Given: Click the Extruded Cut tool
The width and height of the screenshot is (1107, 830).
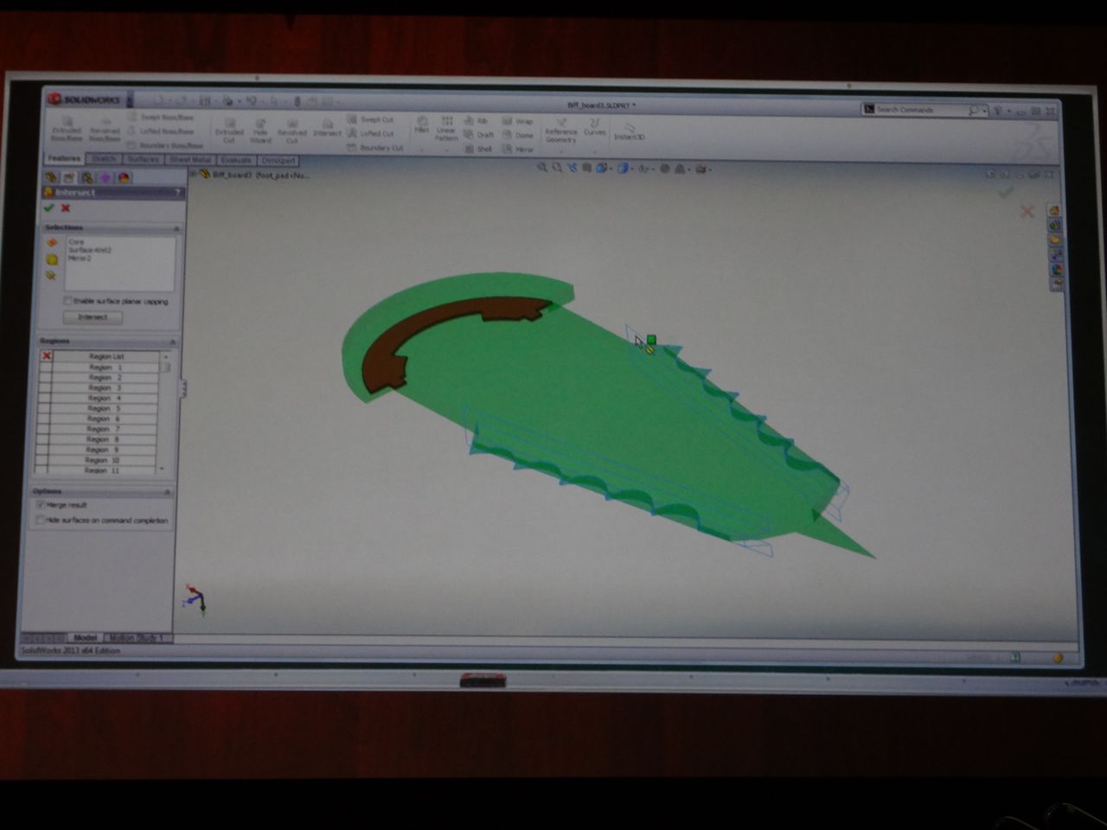Looking at the screenshot, I should click(229, 131).
